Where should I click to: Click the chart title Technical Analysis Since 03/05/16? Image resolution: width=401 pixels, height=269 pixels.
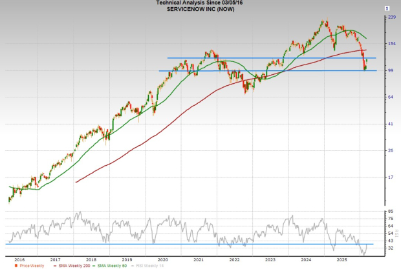(195, 3)
